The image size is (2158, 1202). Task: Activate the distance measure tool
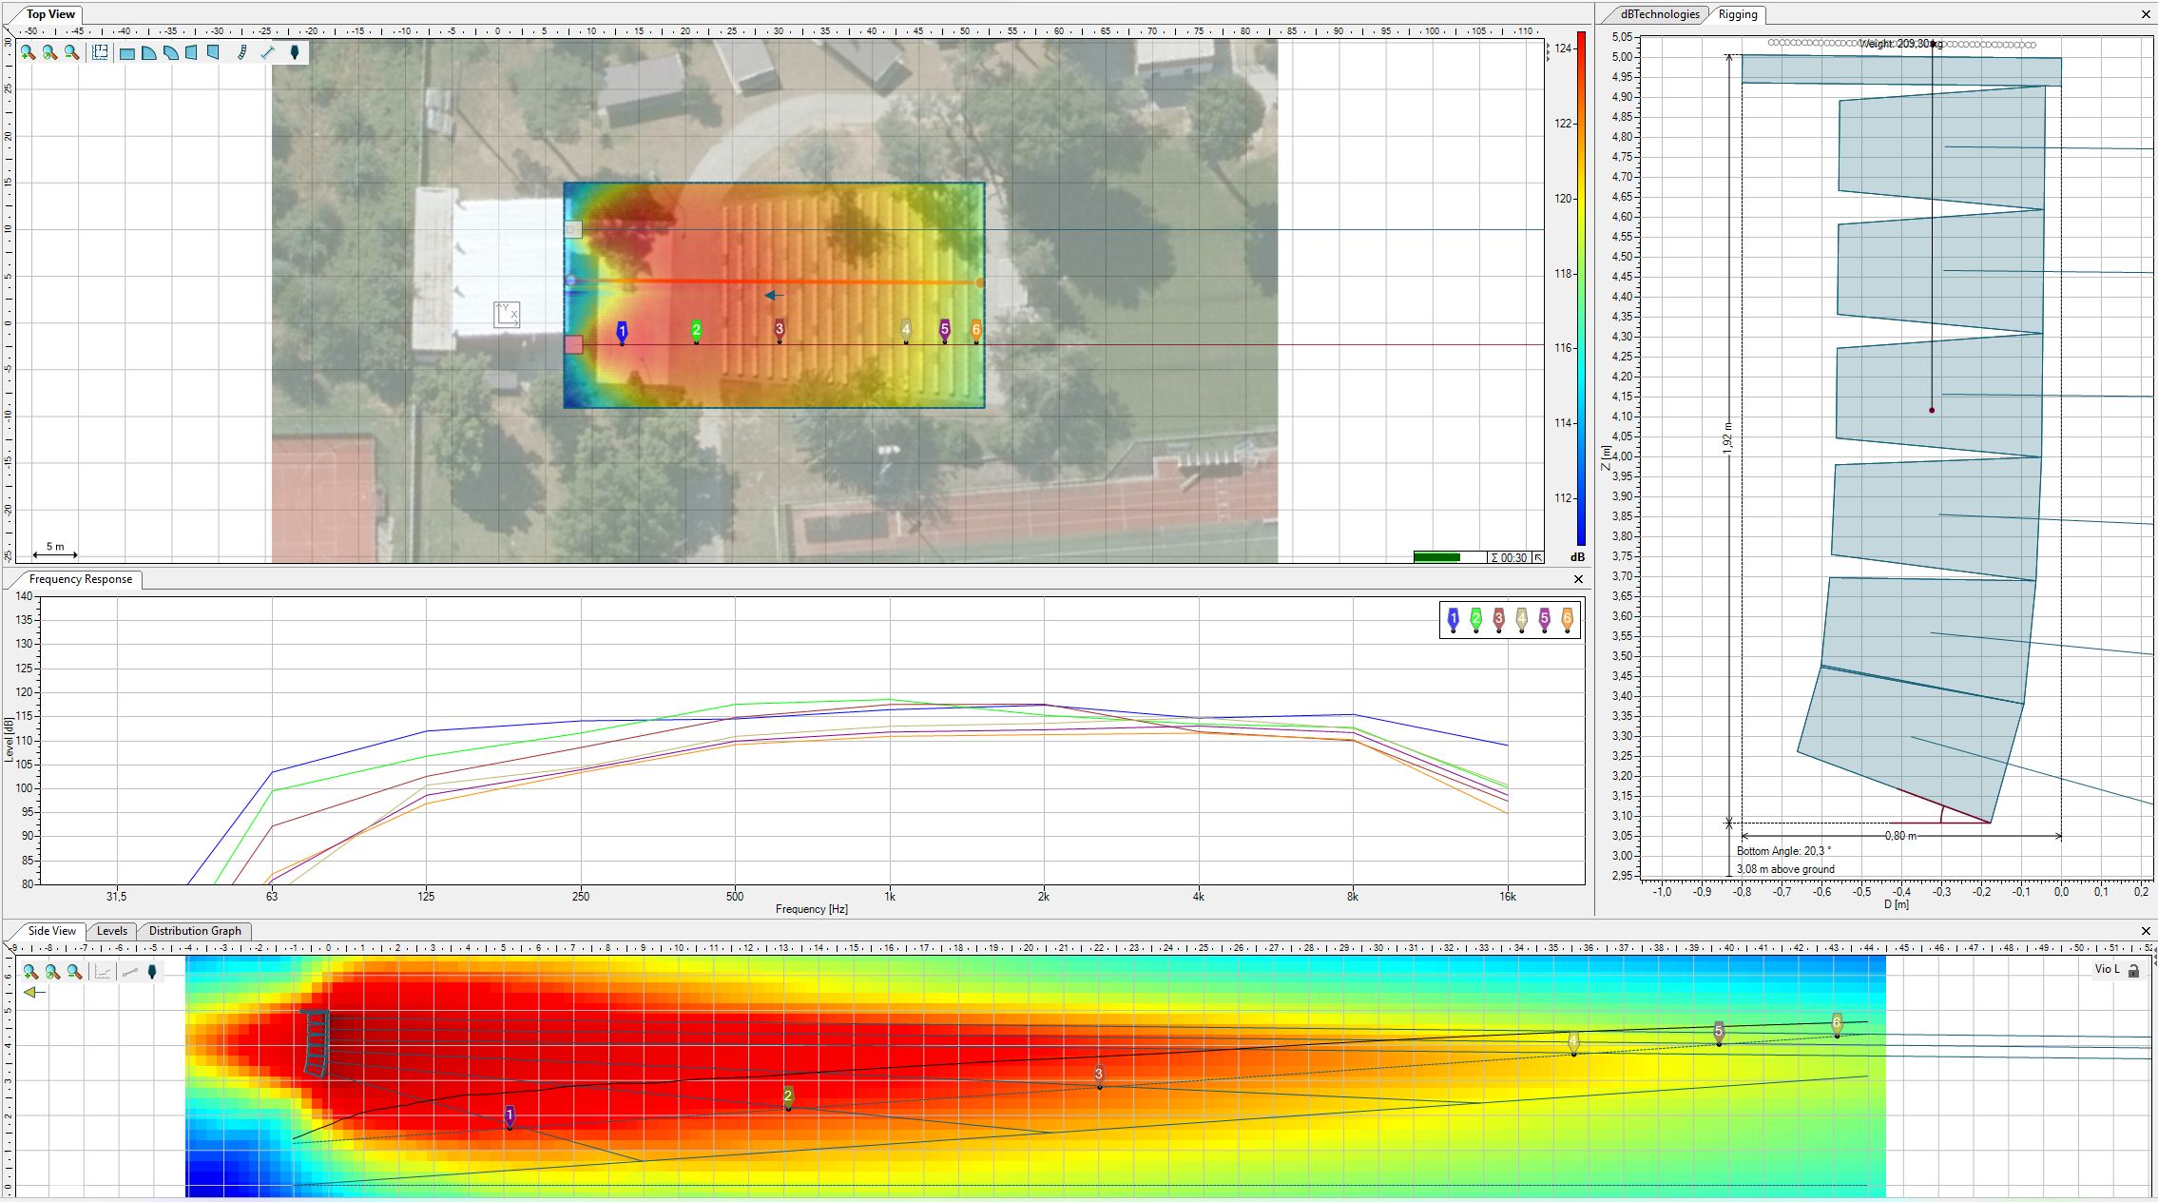point(268,52)
